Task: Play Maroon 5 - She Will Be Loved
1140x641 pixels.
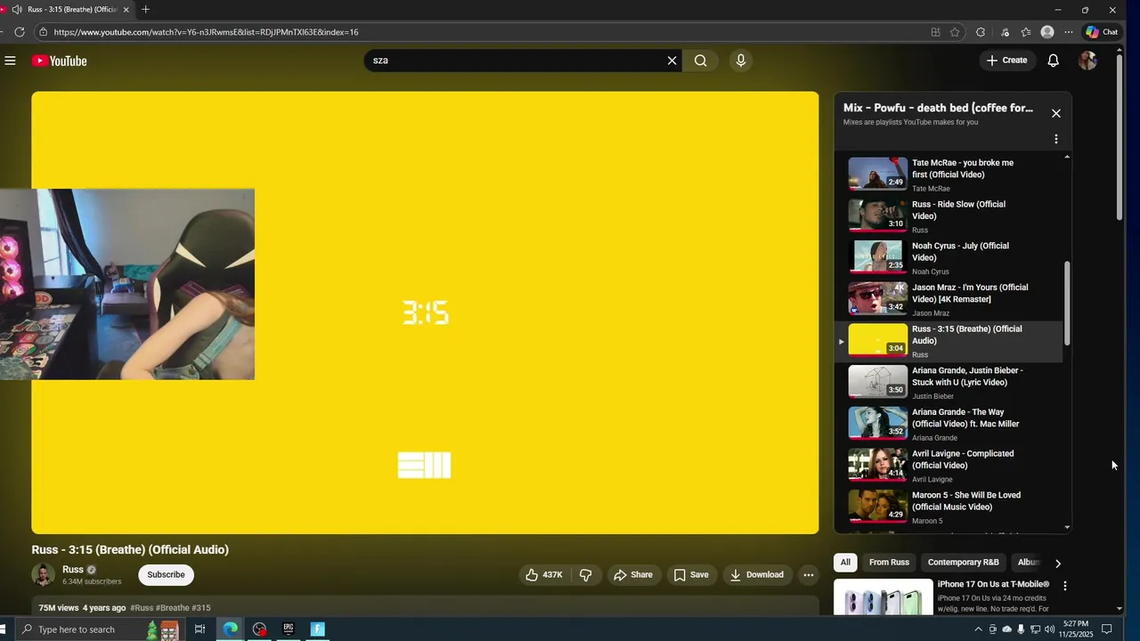Action: [x=949, y=507]
